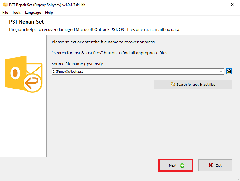
Task: Close the PST Repair Set window
Action: [232, 5]
